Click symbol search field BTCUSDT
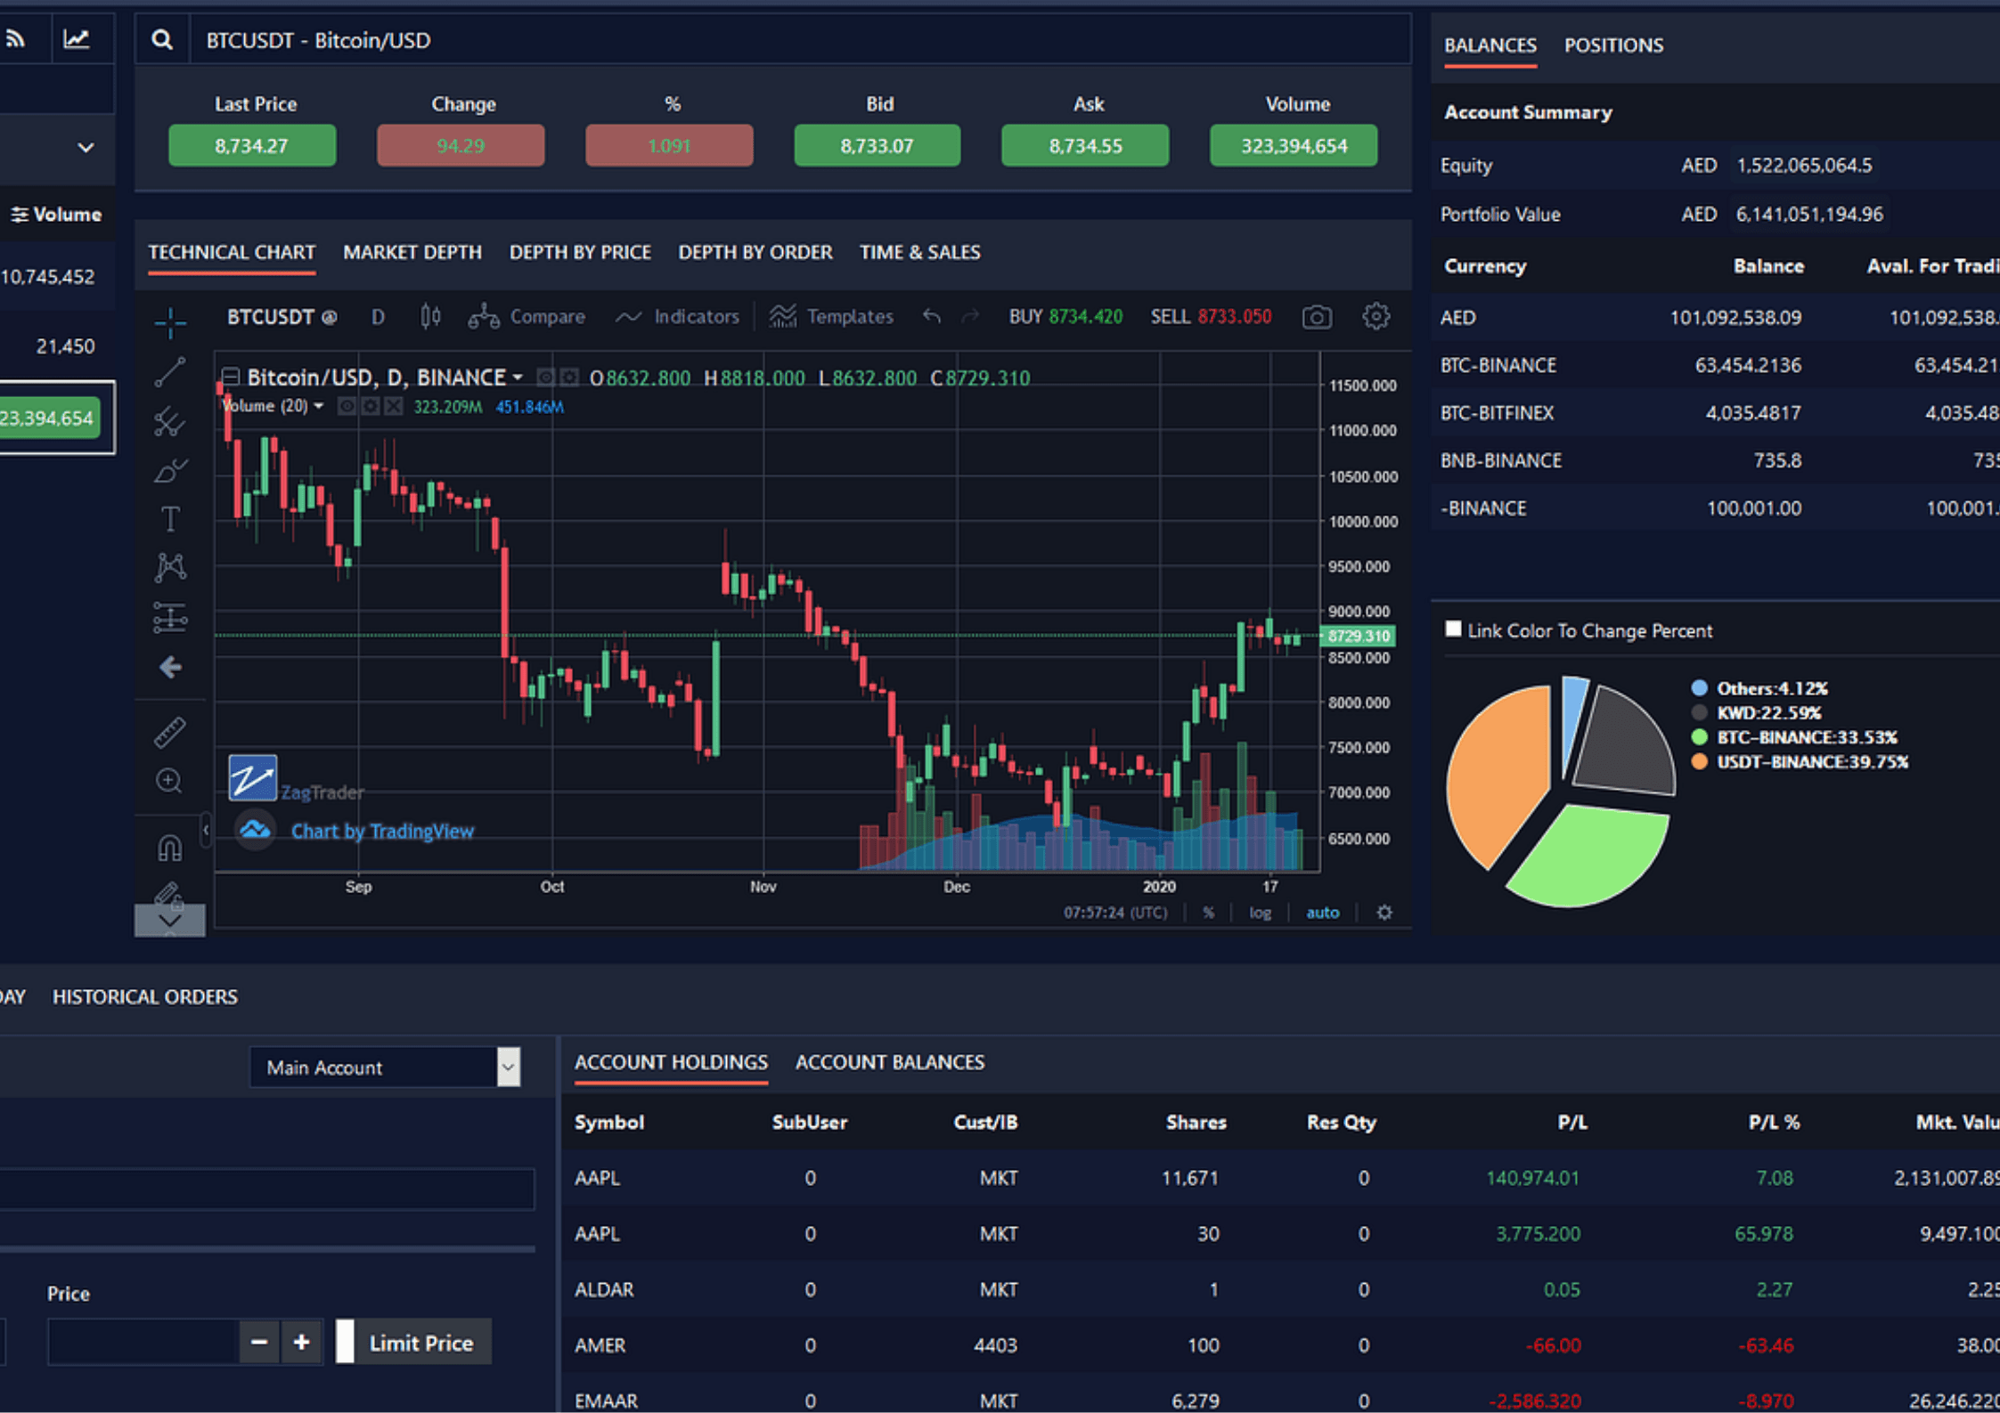 799,40
